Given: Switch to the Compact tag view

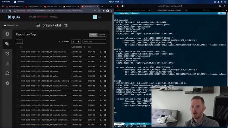Looking at the screenshot, I should pyautogui.click(x=93, y=35).
